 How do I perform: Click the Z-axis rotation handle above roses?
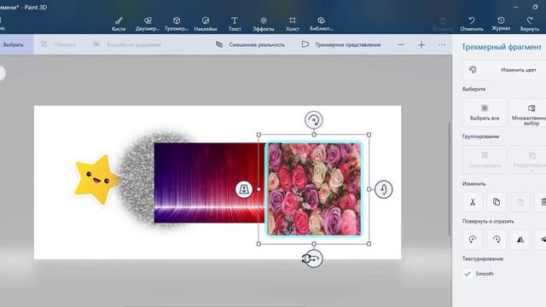(x=314, y=120)
